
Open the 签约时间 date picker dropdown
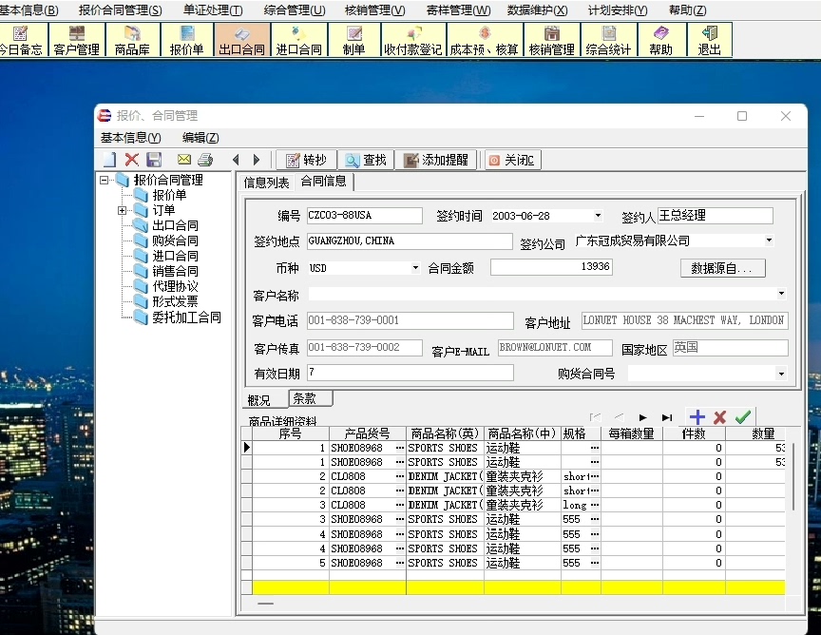[x=598, y=216]
